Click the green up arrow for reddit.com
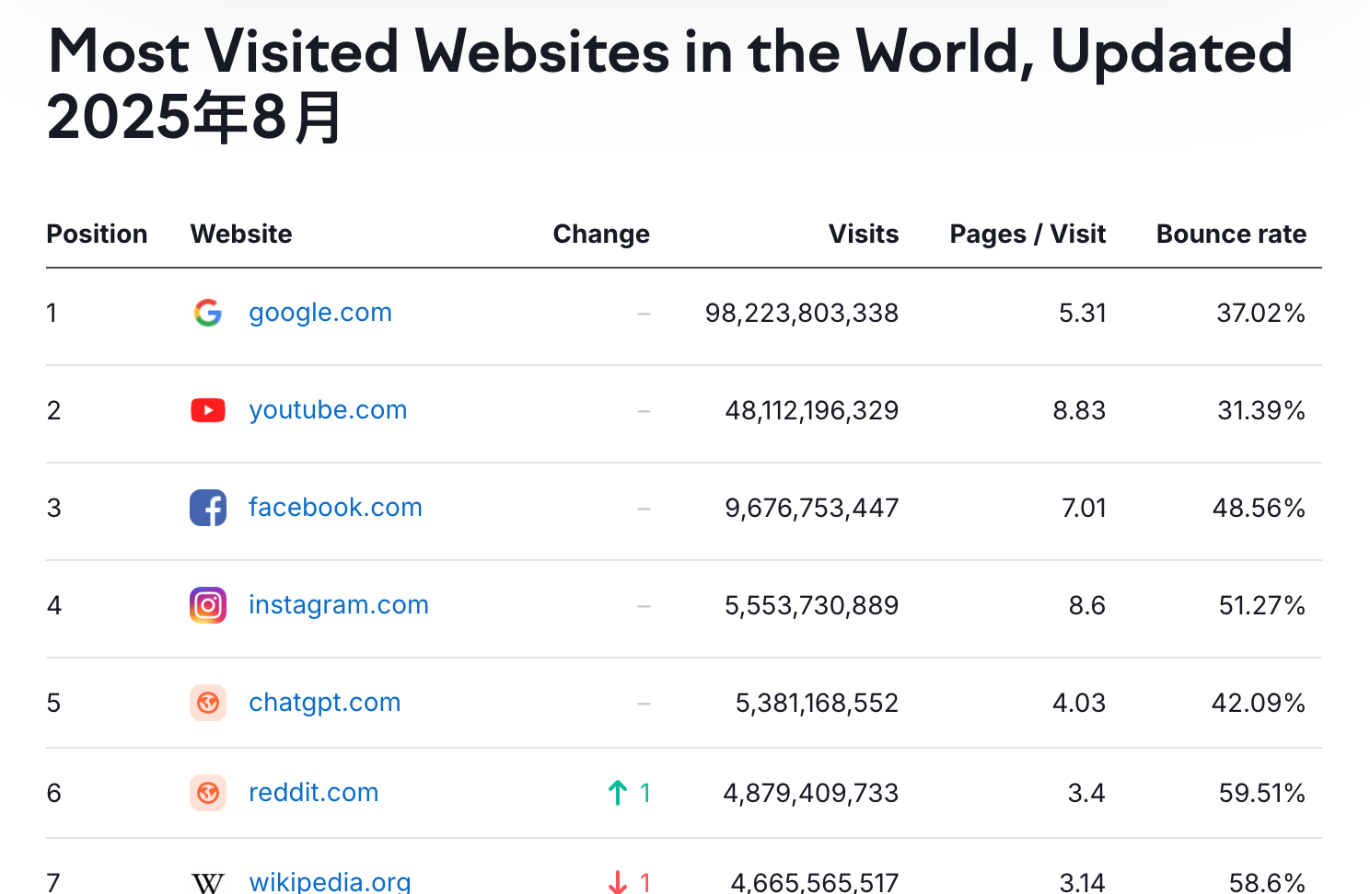Screen dimensions: 1370x894 point(617,792)
